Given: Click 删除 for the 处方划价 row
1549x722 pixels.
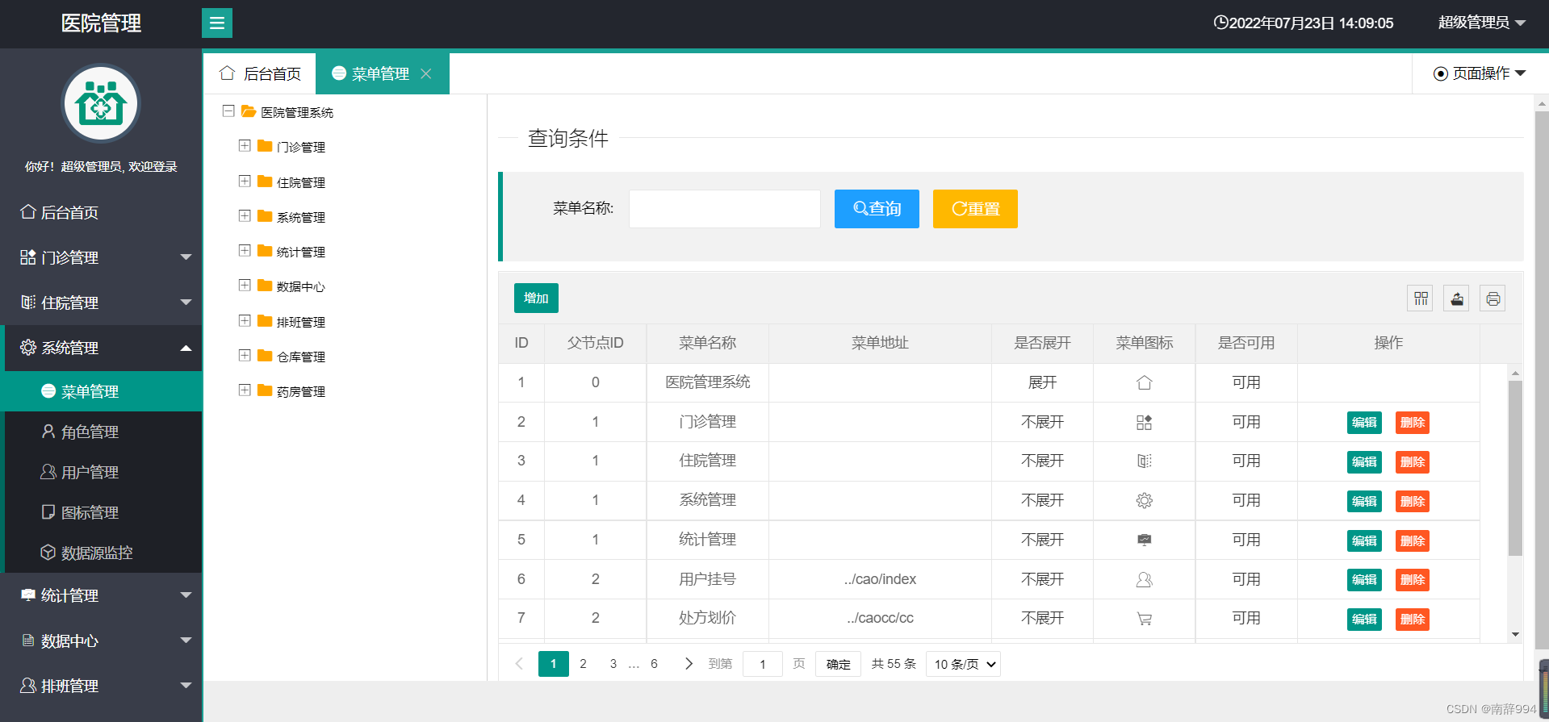Looking at the screenshot, I should click(1413, 620).
